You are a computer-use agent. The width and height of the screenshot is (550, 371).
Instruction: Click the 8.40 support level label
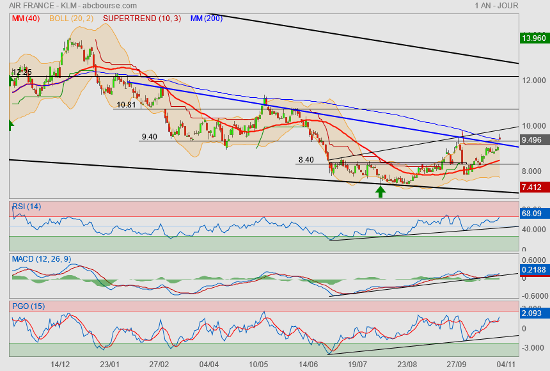pyautogui.click(x=306, y=160)
